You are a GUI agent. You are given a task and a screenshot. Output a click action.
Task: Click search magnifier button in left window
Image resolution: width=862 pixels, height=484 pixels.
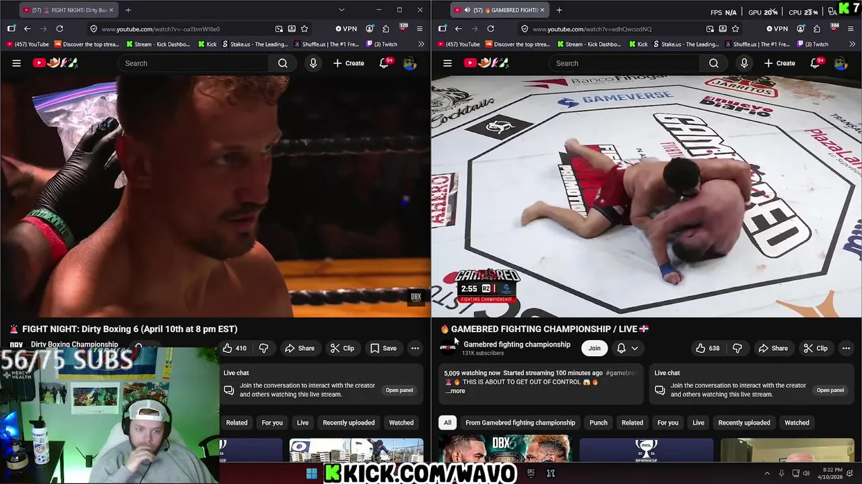(283, 63)
